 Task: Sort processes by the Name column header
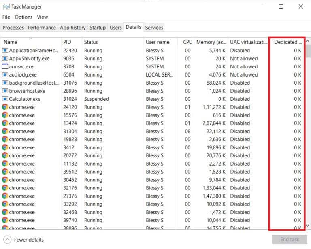[x=11, y=42]
